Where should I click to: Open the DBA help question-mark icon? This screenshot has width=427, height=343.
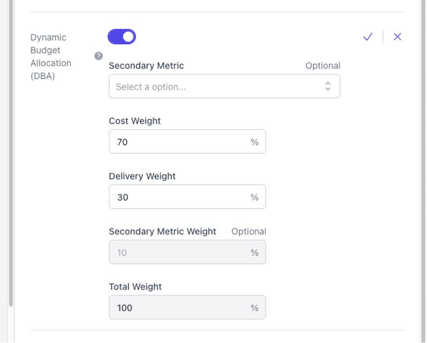point(99,56)
